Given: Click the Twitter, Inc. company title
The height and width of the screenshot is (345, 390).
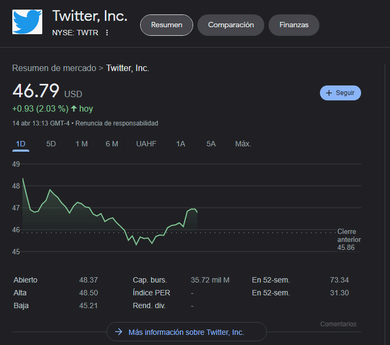Looking at the screenshot, I should click(90, 16).
